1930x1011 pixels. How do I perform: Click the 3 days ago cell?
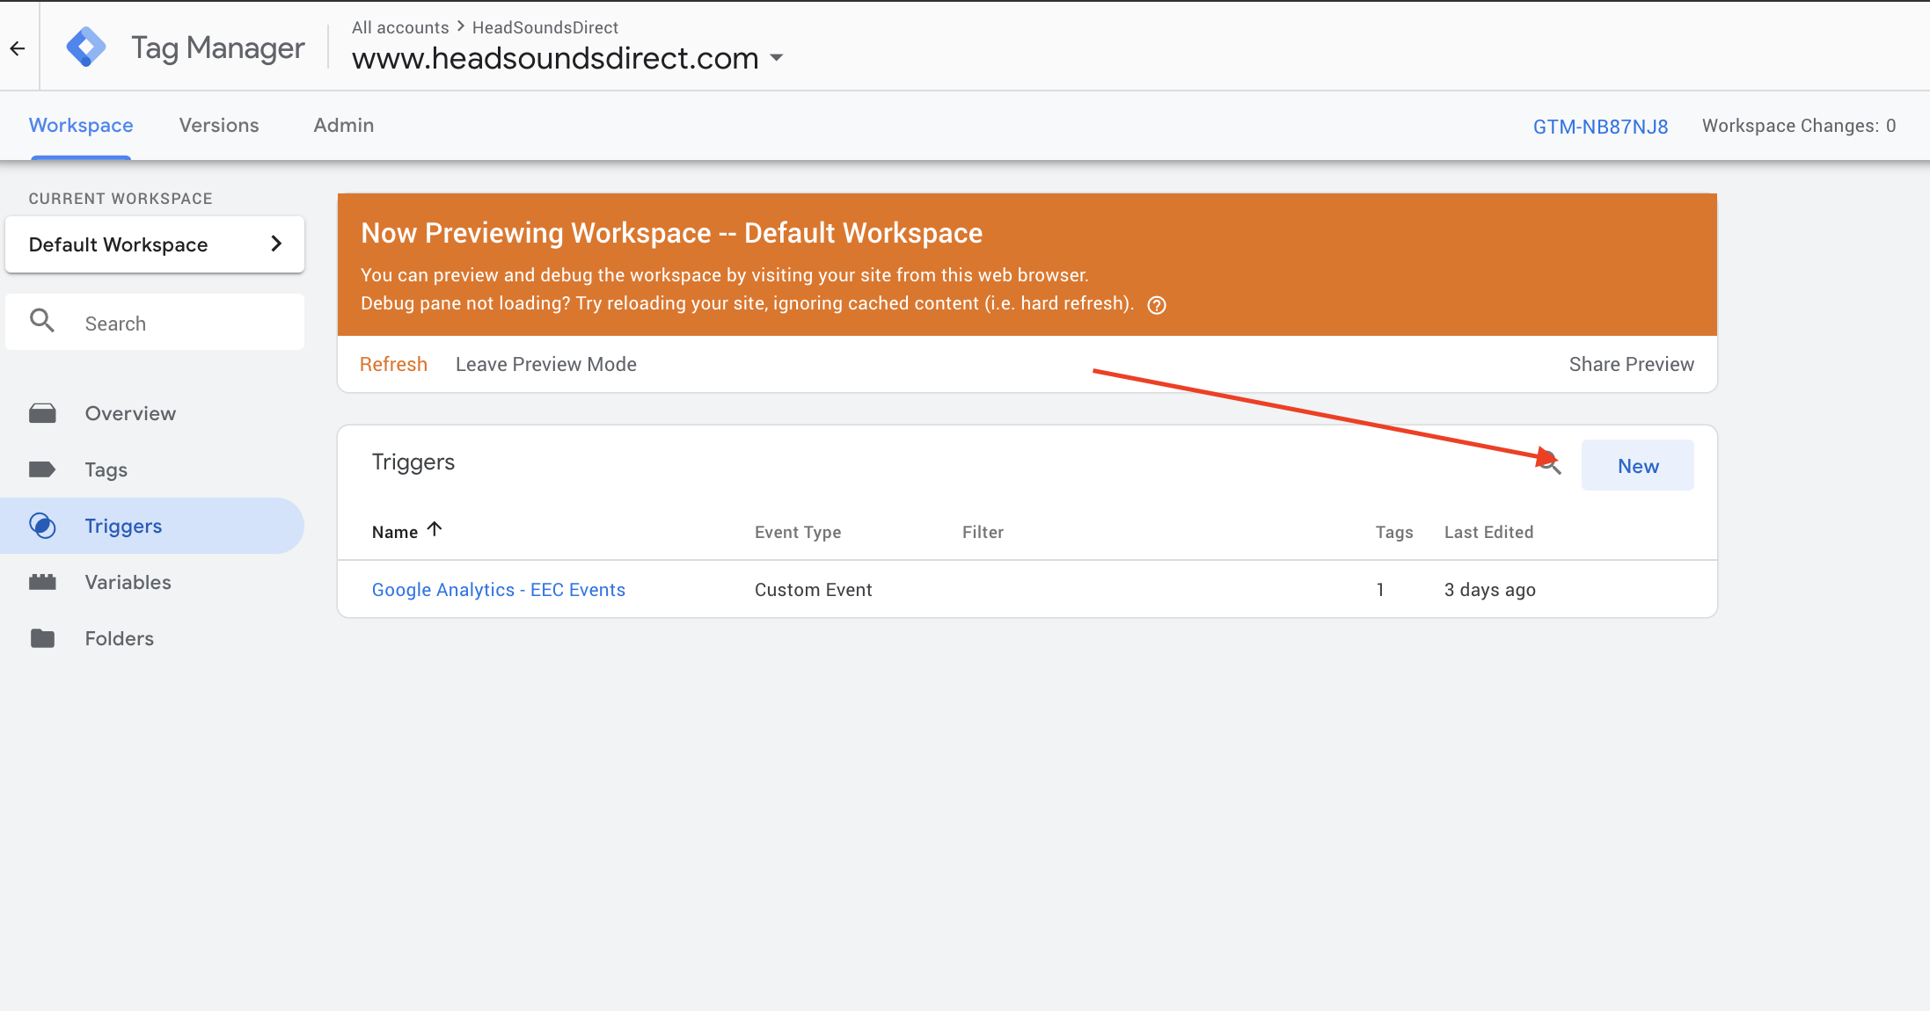point(1490,590)
